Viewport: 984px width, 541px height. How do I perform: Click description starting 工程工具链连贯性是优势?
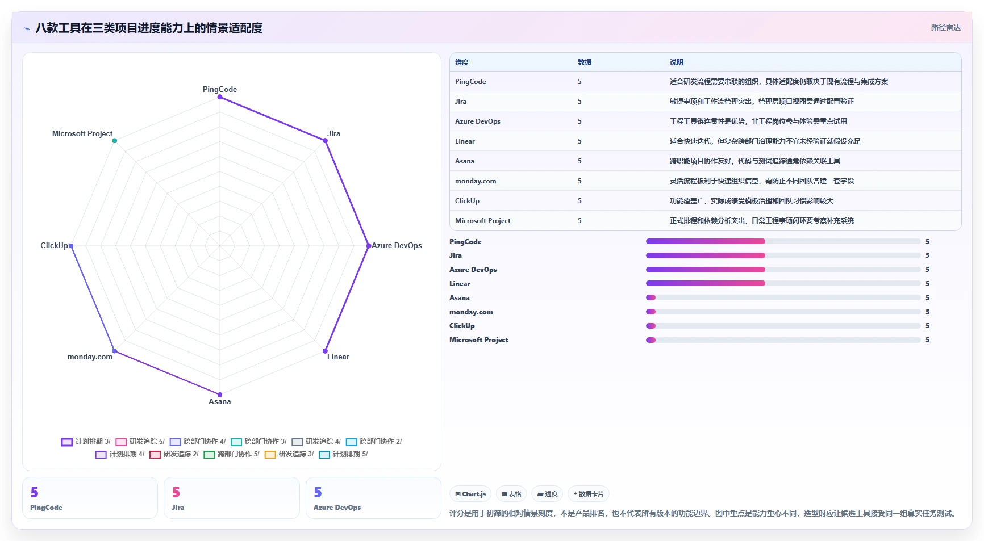click(758, 121)
